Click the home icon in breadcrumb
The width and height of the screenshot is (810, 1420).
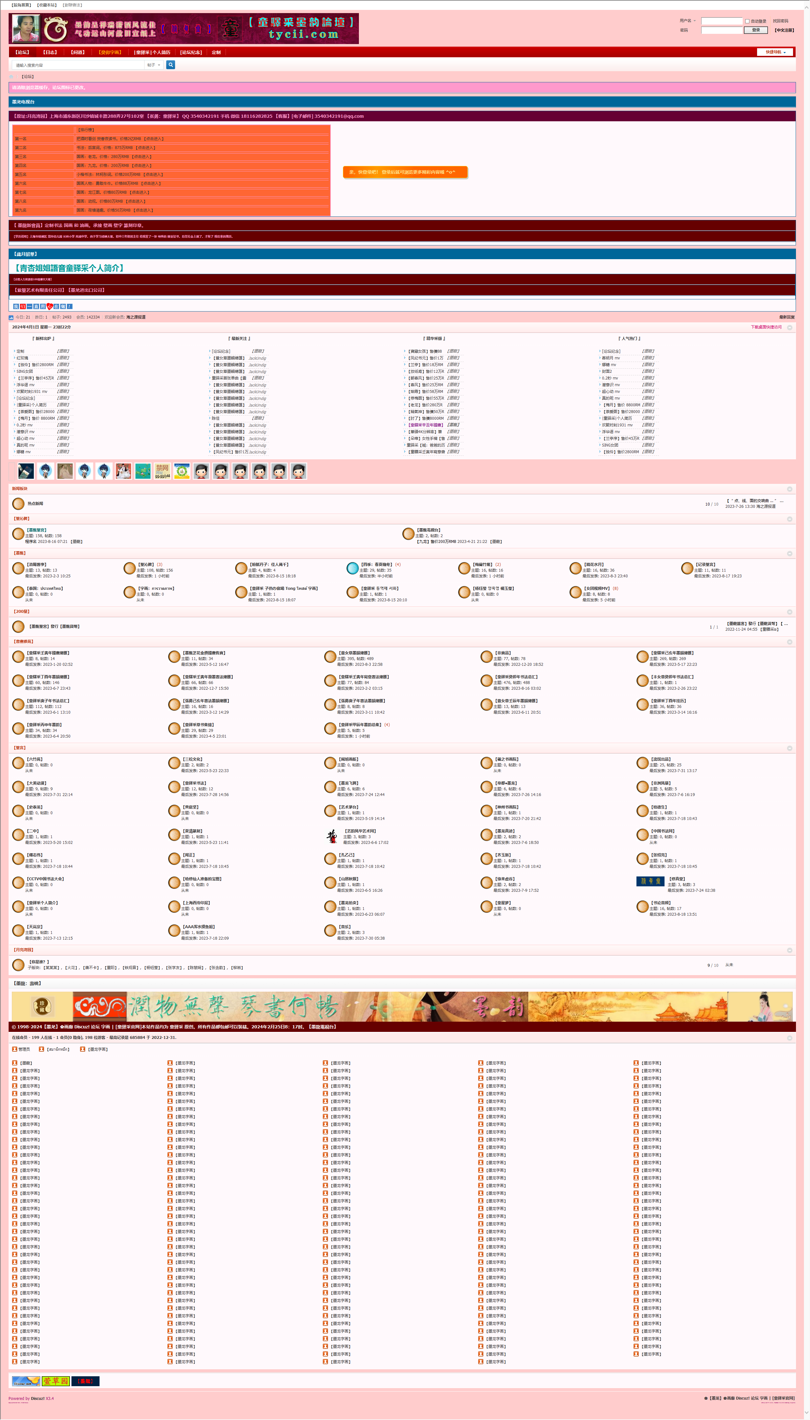point(11,77)
